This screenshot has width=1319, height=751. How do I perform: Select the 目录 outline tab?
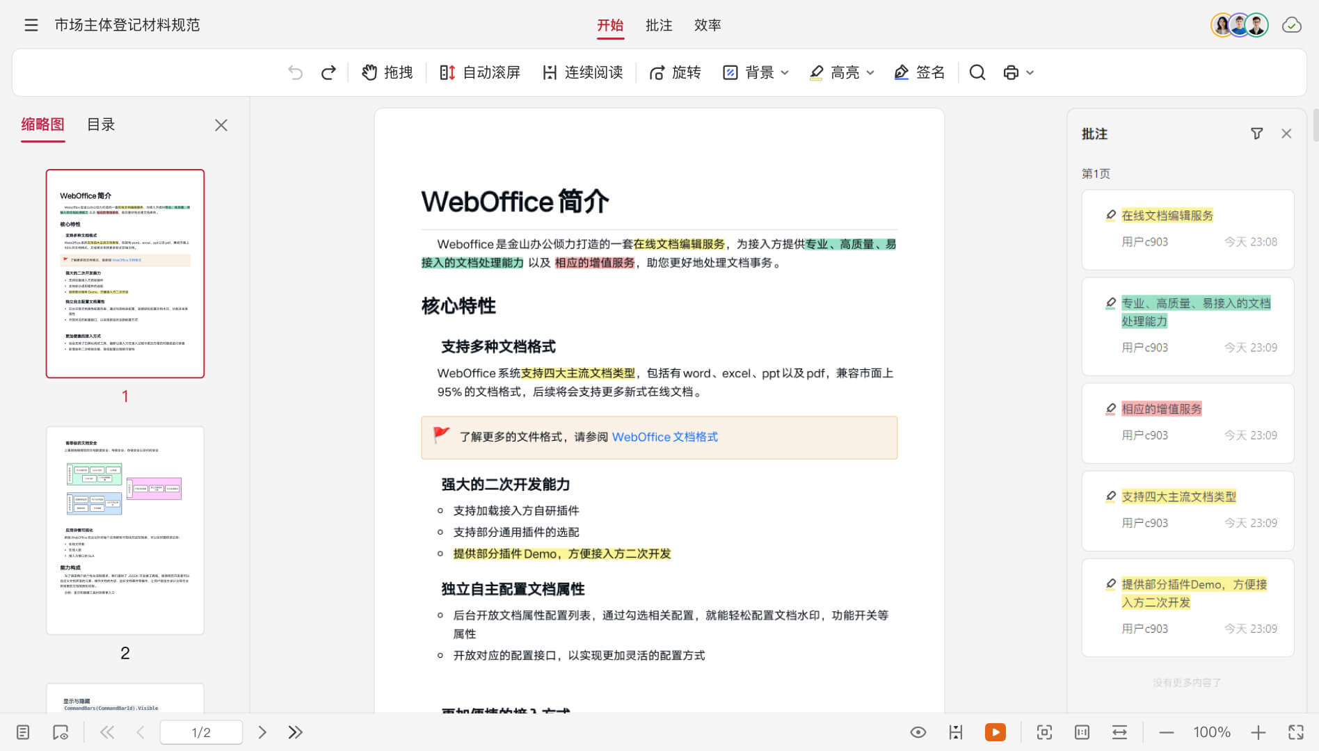point(101,124)
